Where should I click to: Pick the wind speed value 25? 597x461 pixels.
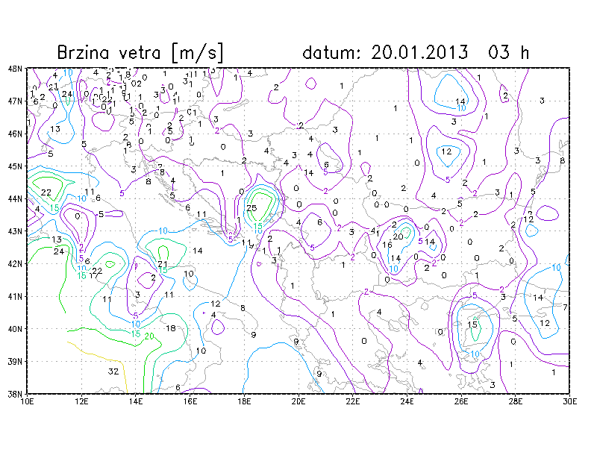pos(251,208)
